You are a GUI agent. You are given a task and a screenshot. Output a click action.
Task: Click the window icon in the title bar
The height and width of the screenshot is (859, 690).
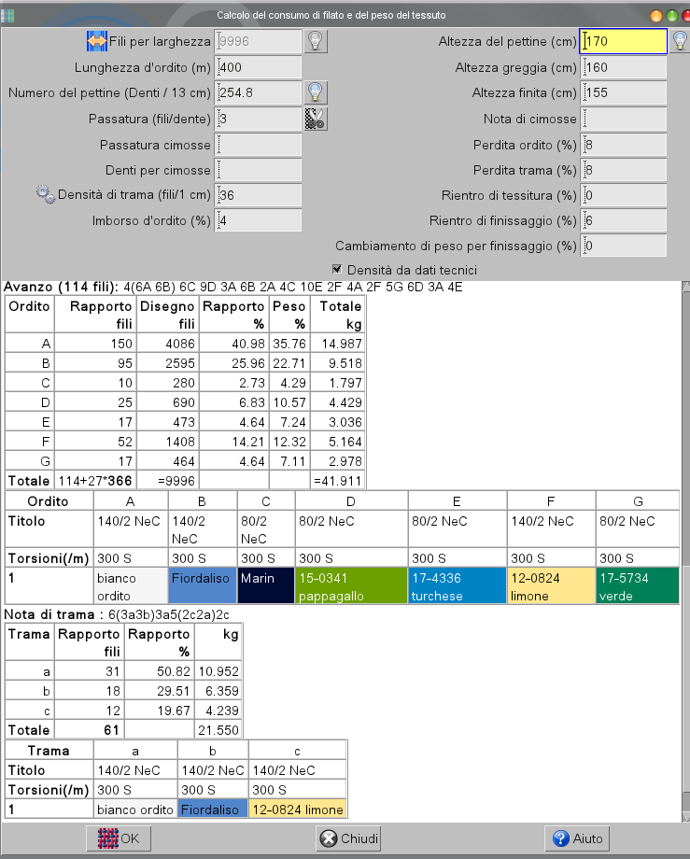pos(7,15)
